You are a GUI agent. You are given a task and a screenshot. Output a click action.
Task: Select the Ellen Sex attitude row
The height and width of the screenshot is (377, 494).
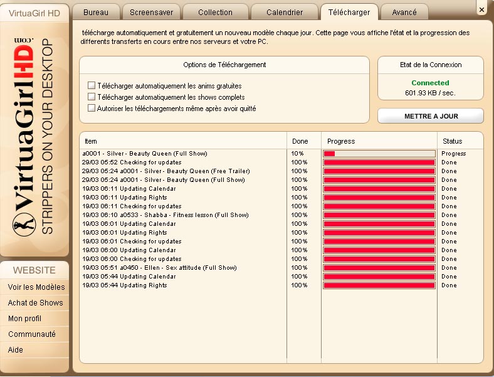281,268
